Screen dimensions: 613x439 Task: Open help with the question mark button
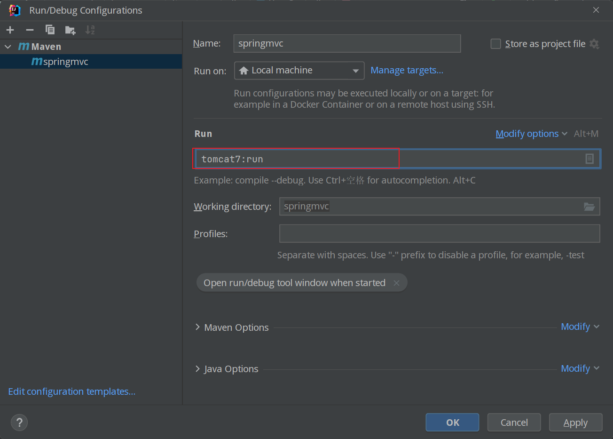19,423
